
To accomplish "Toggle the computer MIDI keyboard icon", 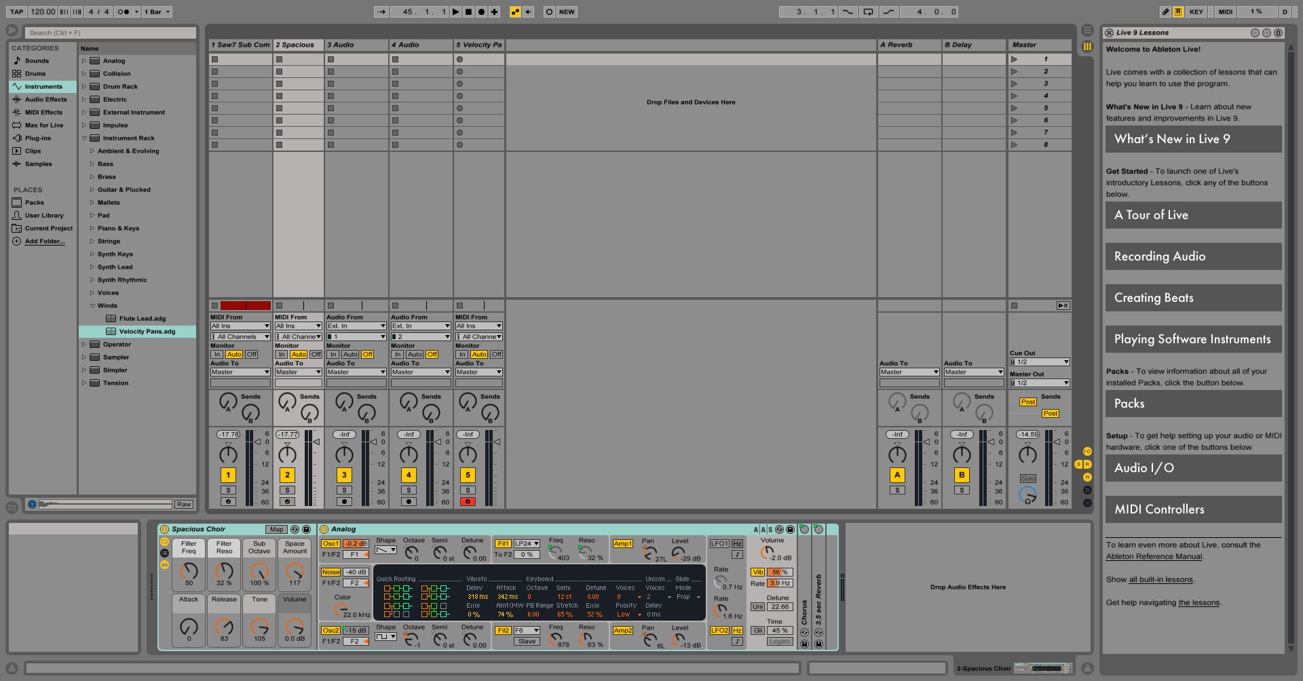I will pyautogui.click(x=1178, y=12).
